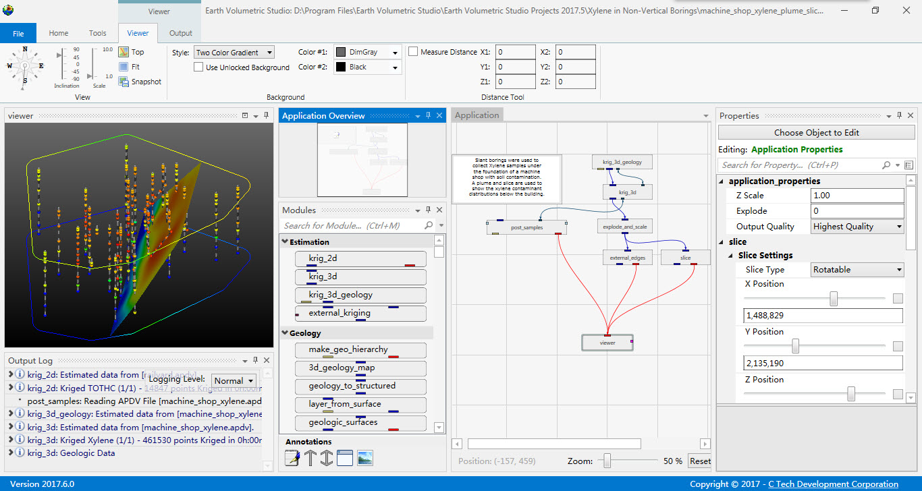Screen dimensions: 922x491
Task: Click the Earth Volumetric Studio app icon
Action: tap(8, 9)
